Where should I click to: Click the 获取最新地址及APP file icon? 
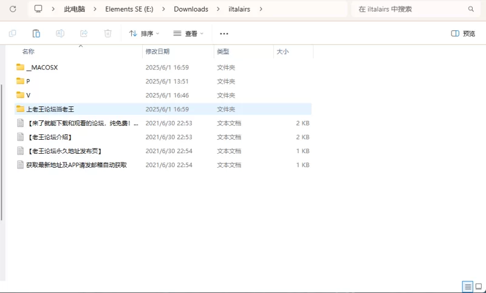[21, 165]
